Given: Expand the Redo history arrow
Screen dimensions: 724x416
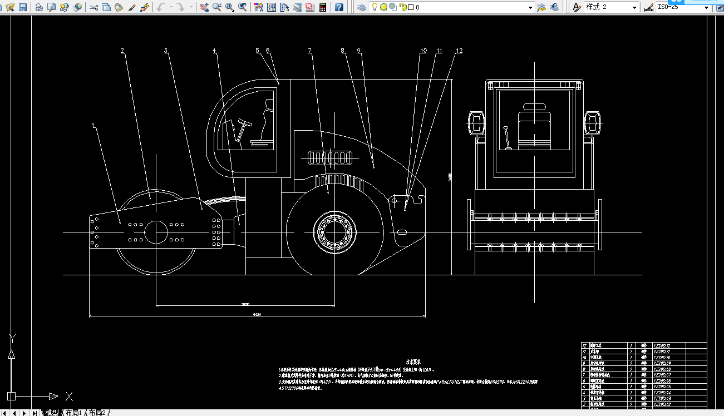Looking at the screenshot, I should pos(191,7).
